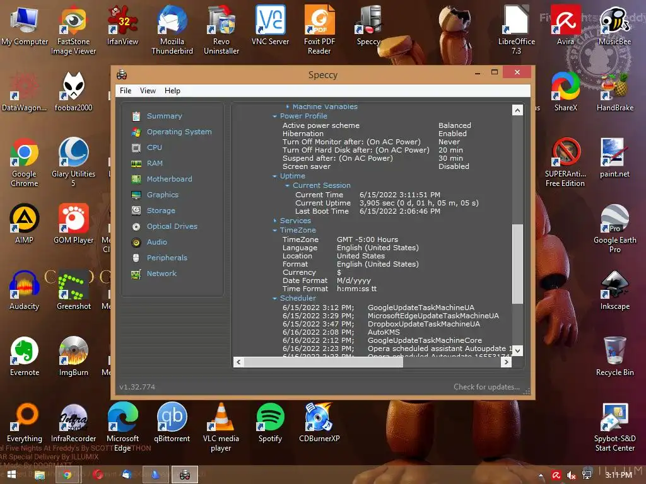Collapse the Current Session node
Screen dimensions: 646x484
288,186
